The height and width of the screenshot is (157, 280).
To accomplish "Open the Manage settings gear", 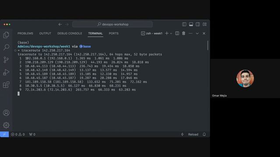I will pyautogui.click(x=6, y=125).
